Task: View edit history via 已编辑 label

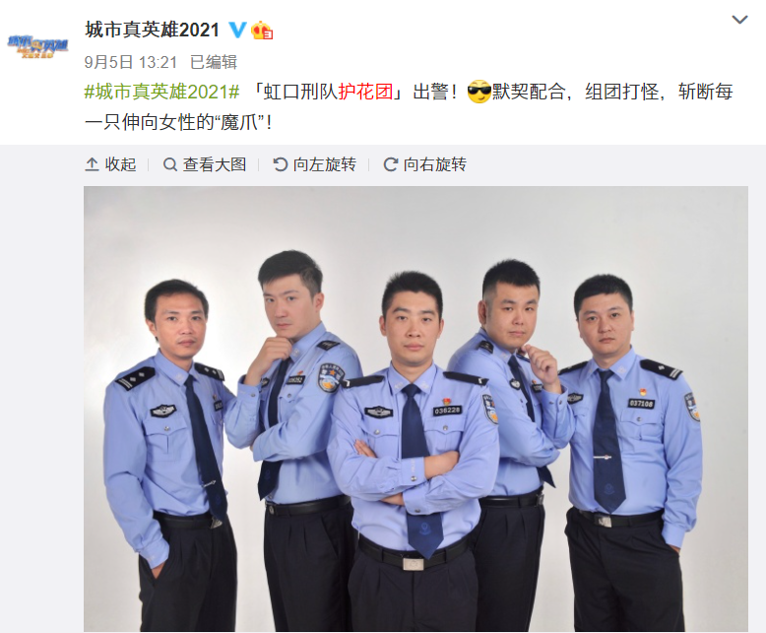Action: pos(214,62)
